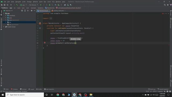This screenshot has height=97, width=172.
Task: Open File Explorer from the taskbar
Action: pyautogui.click(x=91, y=95)
